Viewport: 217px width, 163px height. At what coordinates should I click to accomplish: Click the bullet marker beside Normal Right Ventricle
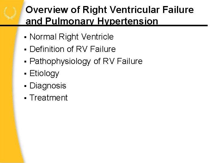(x=26, y=37)
